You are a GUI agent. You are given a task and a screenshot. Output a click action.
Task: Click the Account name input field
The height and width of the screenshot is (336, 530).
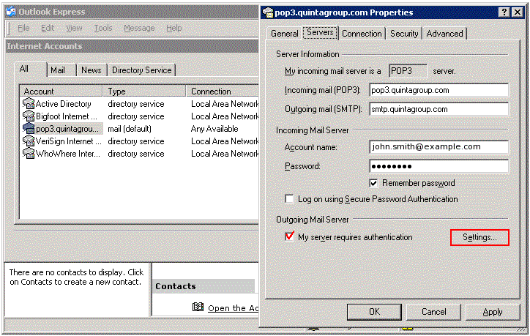click(x=438, y=147)
